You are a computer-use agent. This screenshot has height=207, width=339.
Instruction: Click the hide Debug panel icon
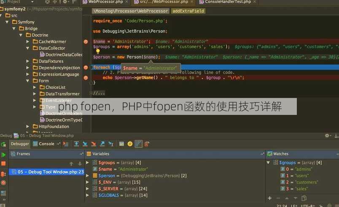pyautogui.click(x=336, y=136)
